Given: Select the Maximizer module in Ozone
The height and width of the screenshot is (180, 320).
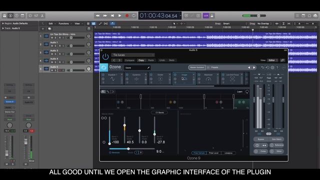Looking at the screenshot, I should click(x=208, y=78).
